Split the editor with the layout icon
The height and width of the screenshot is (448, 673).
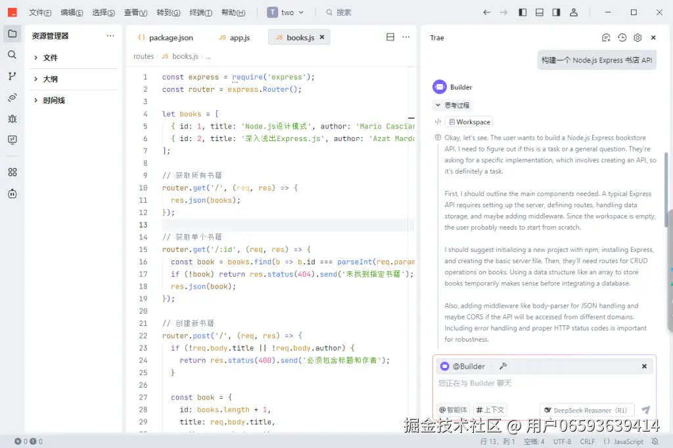point(390,37)
